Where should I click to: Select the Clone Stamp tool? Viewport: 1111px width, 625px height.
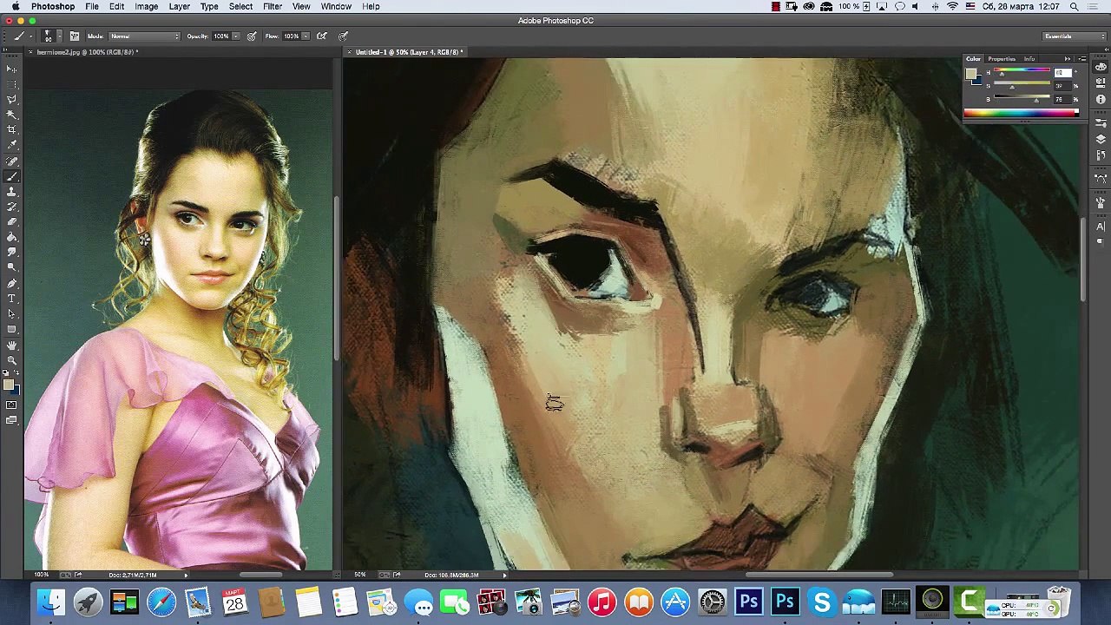click(11, 191)
